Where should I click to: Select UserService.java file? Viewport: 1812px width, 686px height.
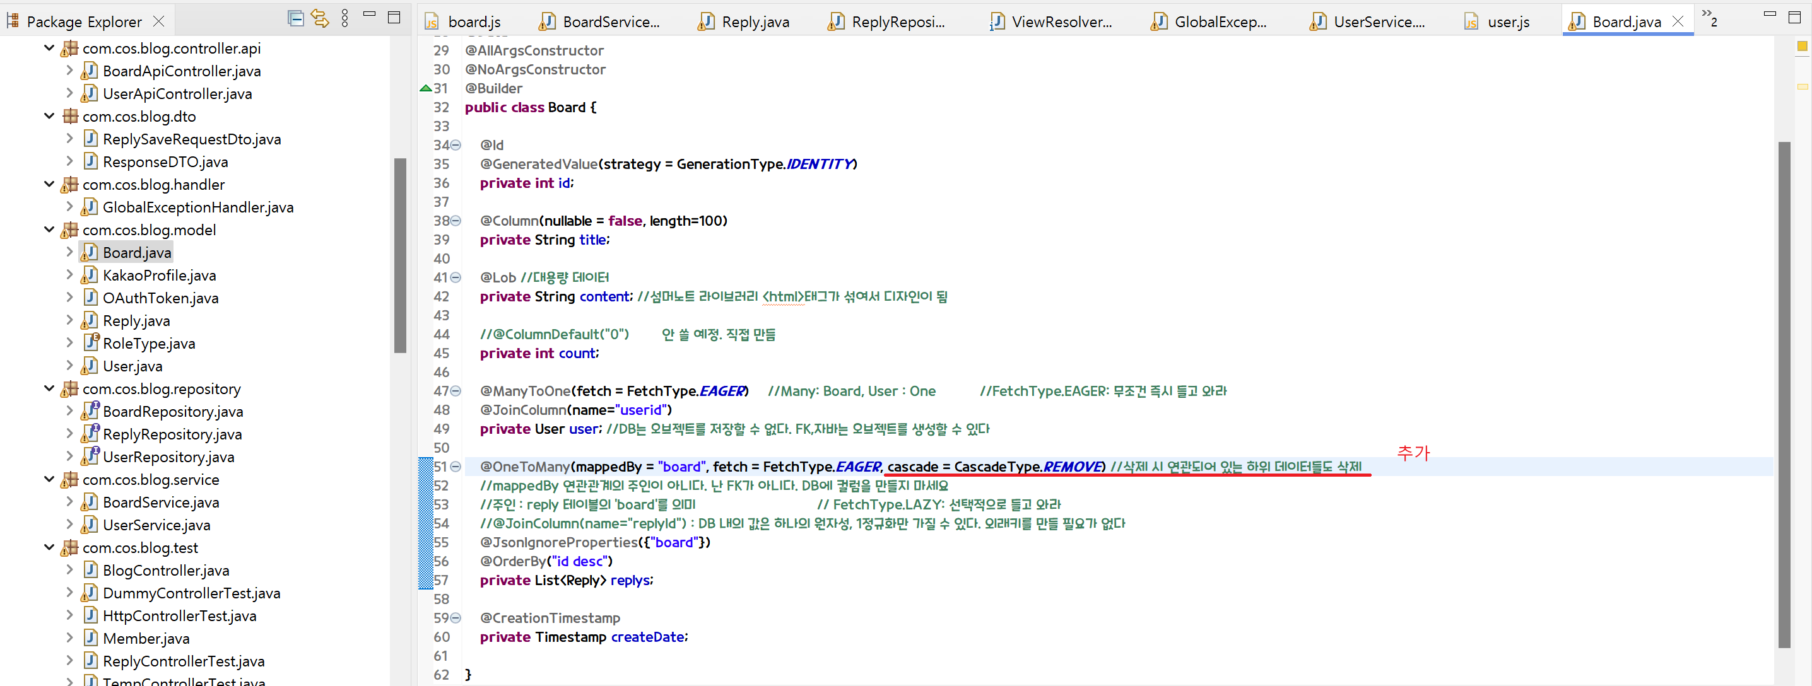click(x=157, y=525)
